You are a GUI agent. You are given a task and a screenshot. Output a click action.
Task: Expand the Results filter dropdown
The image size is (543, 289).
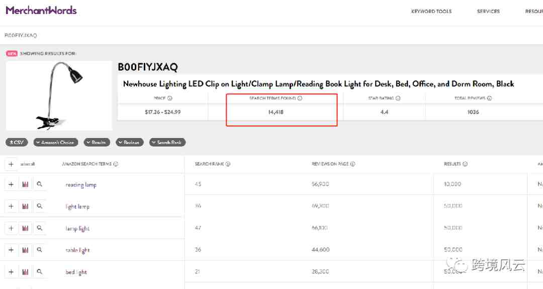pos(97,142)
